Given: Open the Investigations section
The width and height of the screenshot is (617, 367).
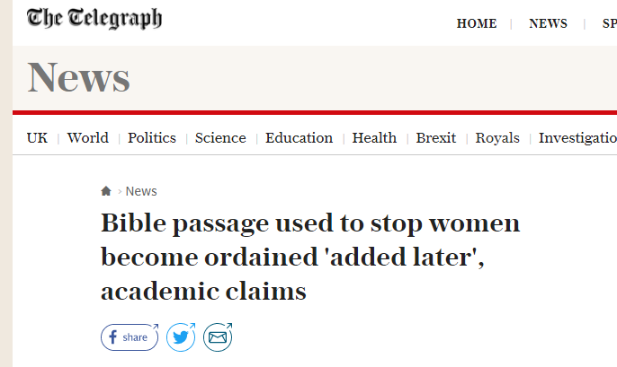Looking at the screenshot, I should coord(577,138).
